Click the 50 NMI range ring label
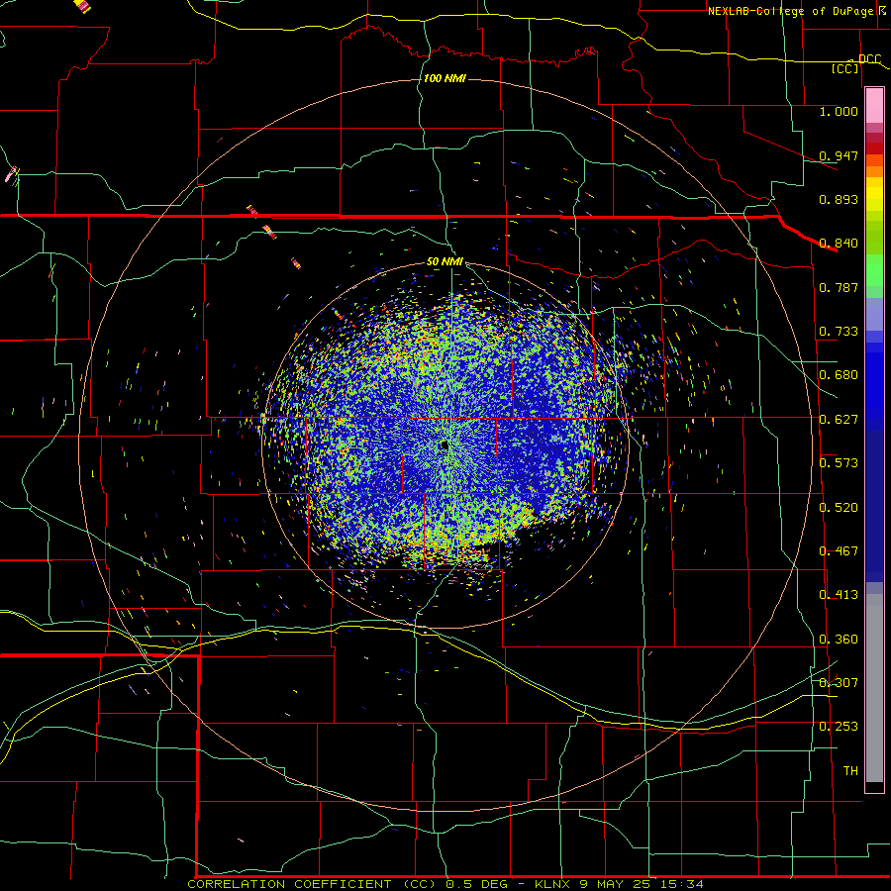The width and height of the screenshot is (891, 891). pyautogui.click(x=445, y=261)
